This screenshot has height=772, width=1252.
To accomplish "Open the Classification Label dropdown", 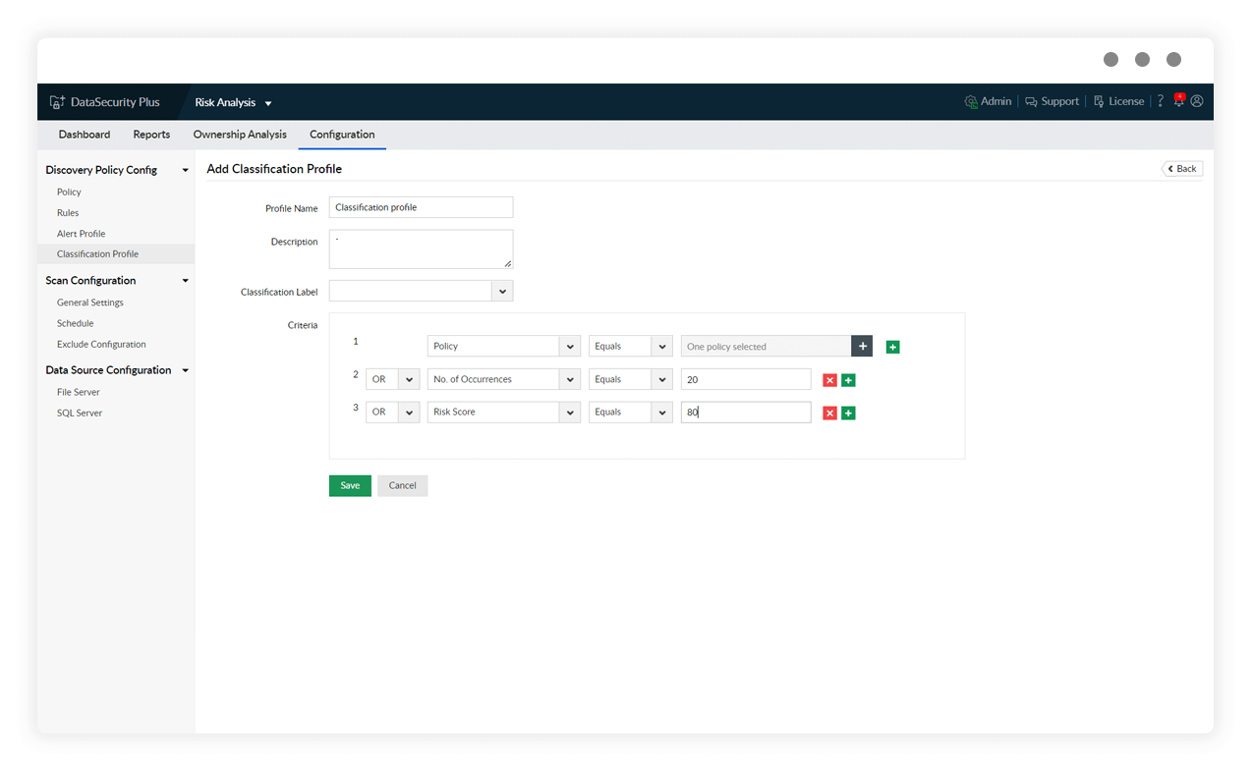I will point(502,290).
